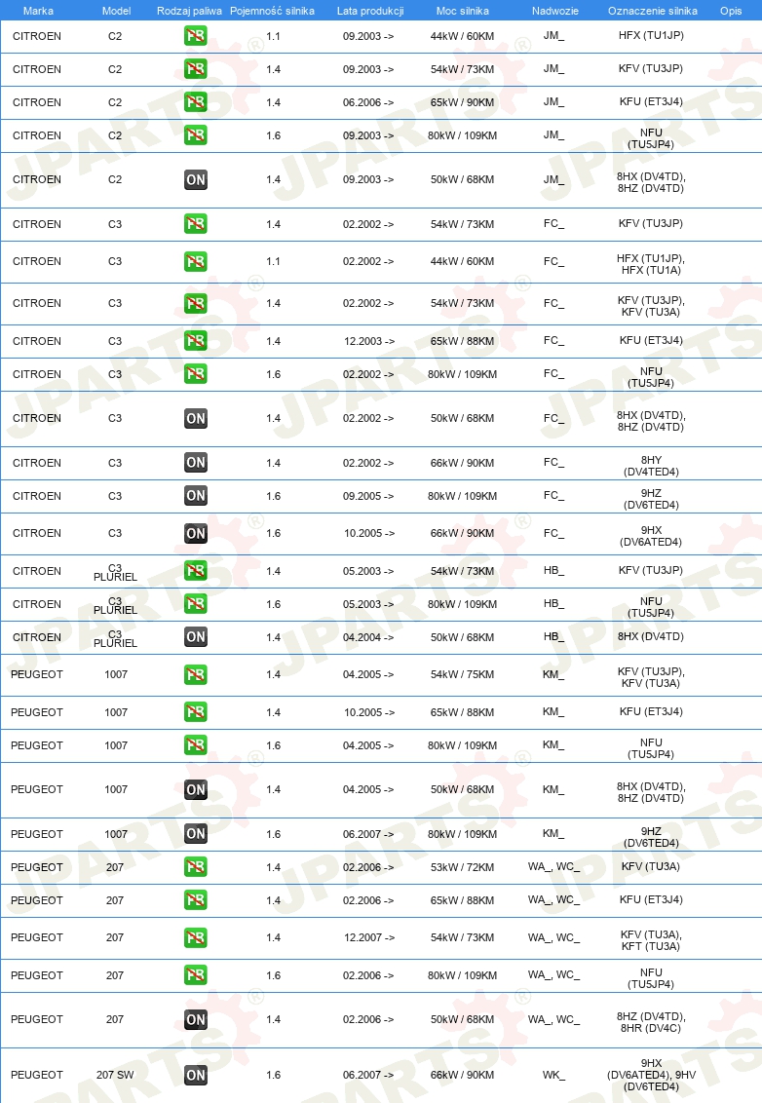This screenshot has width=762, height=1103.
Task: Click the petrol icon in the C2 54kW / 73KM row
Action: (x=196, y=69)
